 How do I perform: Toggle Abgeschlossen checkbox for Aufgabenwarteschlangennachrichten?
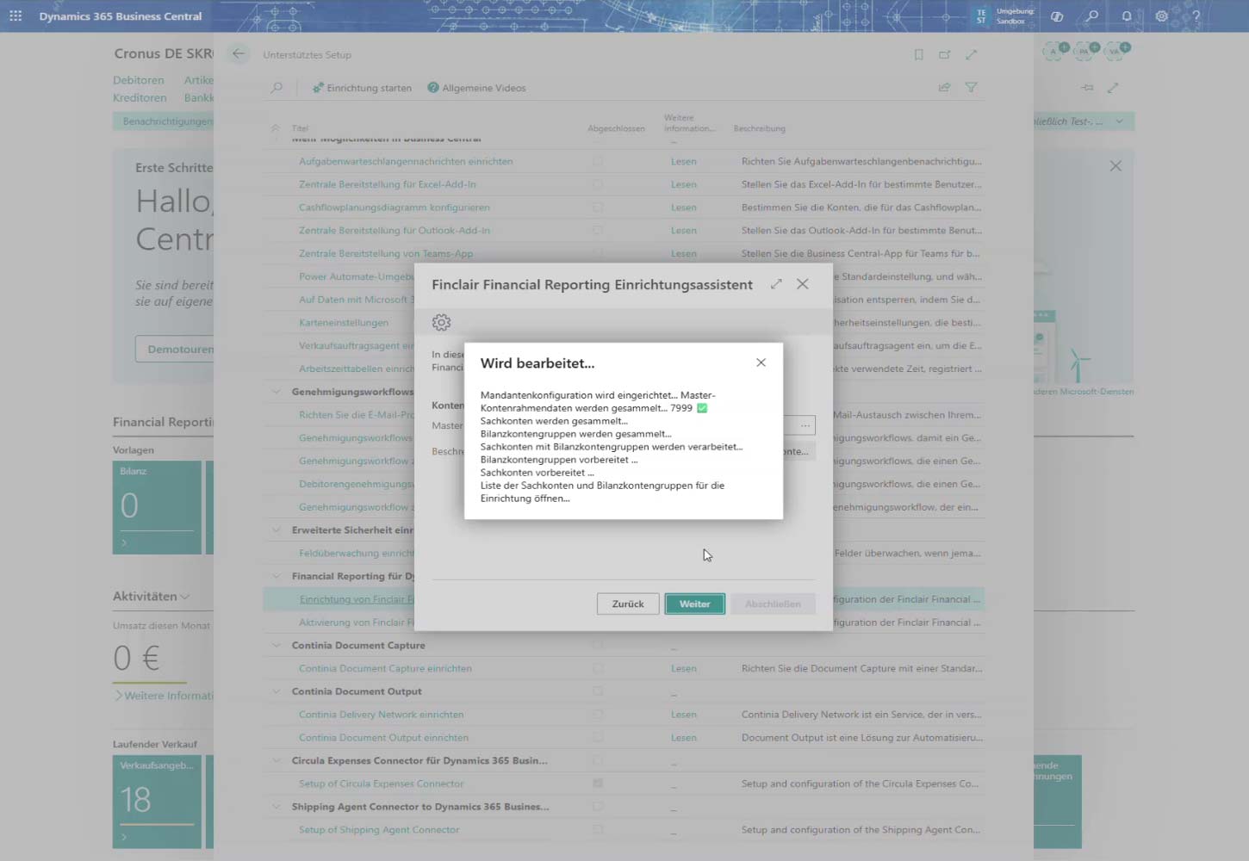click(x=598, y=161)
